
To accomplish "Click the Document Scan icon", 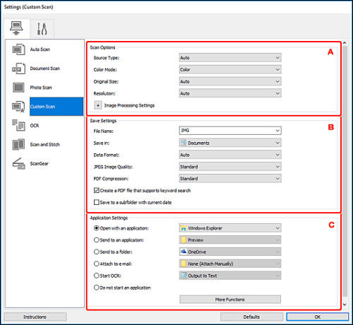I will click(x=18, y=69).
